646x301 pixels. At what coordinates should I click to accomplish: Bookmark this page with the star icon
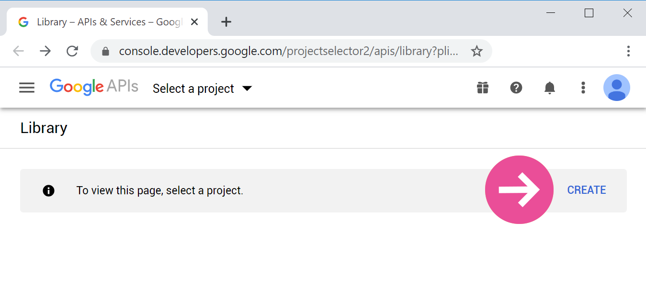(476, 51)
